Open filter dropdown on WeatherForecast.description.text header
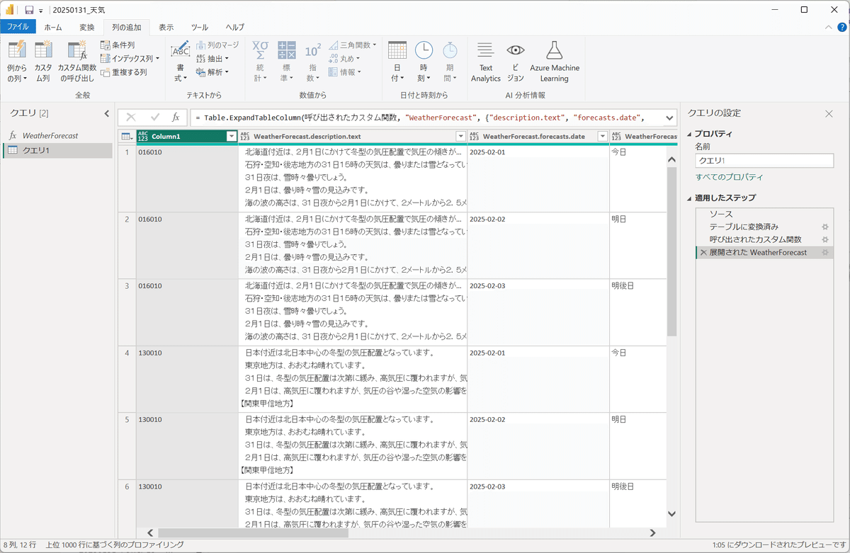 pos(460,137)
